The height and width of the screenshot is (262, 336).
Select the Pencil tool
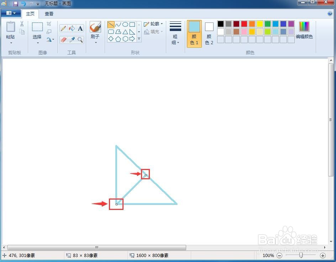[63, 28]
